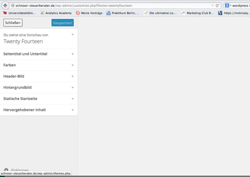Open the Marketing Club B... bookmark
Viewport: 250px width, 177px height.
point(197,13)
